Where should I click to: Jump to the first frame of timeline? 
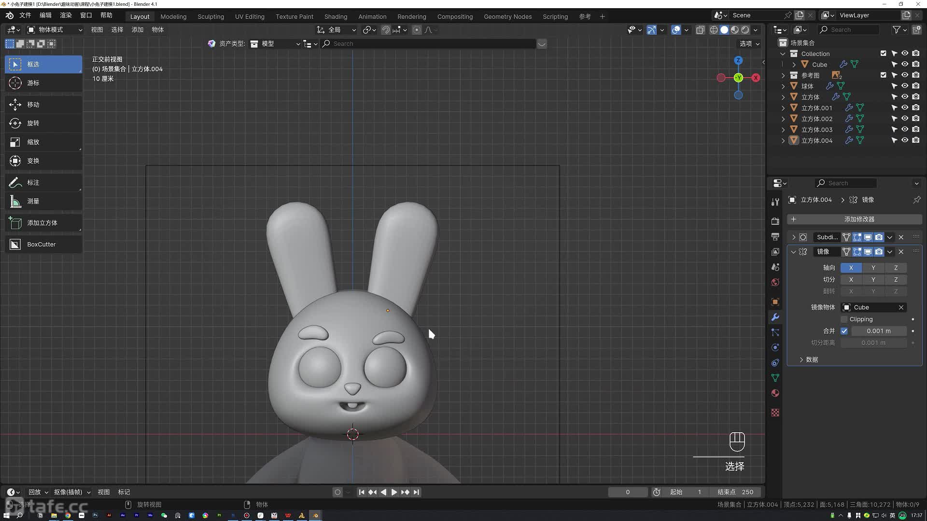coord(361,492)
